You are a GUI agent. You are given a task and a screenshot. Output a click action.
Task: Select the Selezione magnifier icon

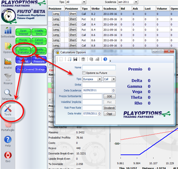pyautogui.click(x=8, y=93)
